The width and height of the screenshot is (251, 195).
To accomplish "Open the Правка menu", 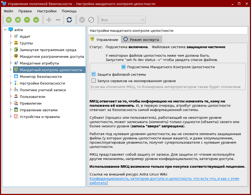I will click(25, 11).
